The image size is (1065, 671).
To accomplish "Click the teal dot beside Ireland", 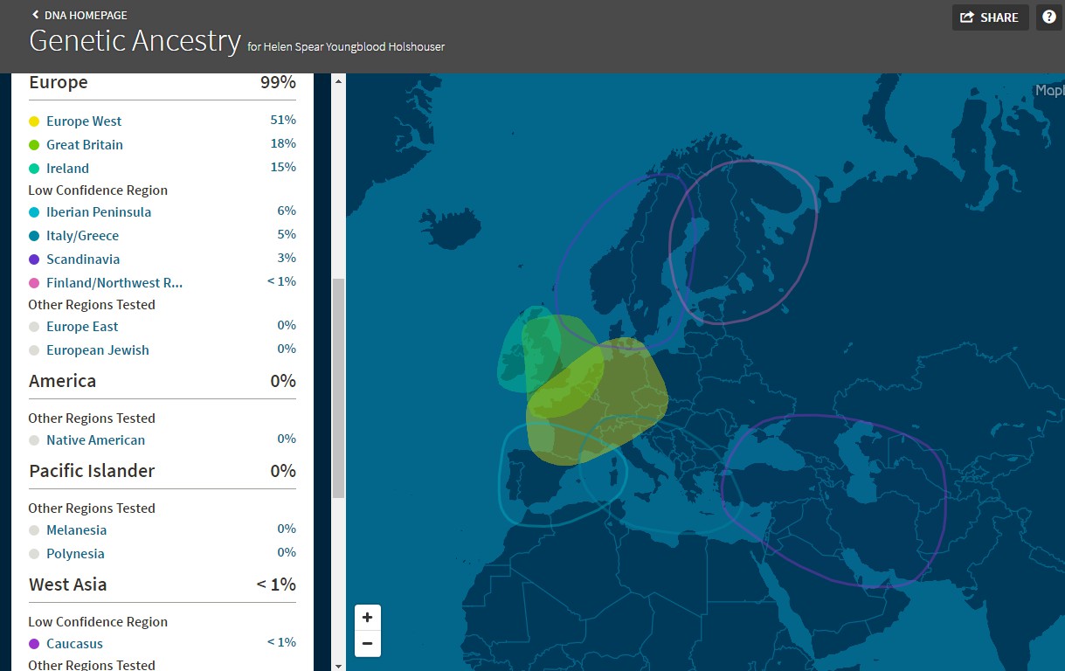I will tap(35, 168).
